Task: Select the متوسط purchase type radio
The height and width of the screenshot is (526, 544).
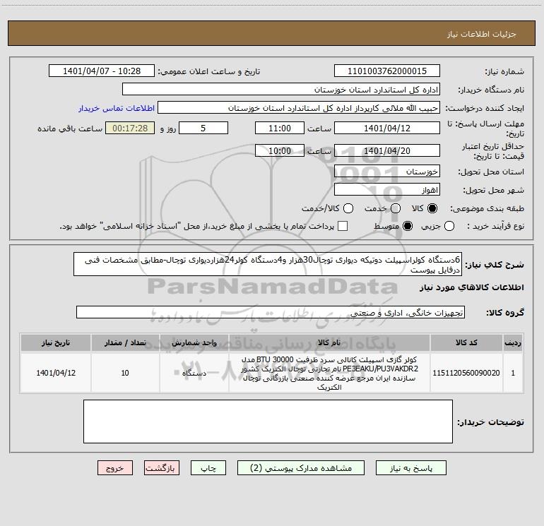Action: tap(408, 226)
